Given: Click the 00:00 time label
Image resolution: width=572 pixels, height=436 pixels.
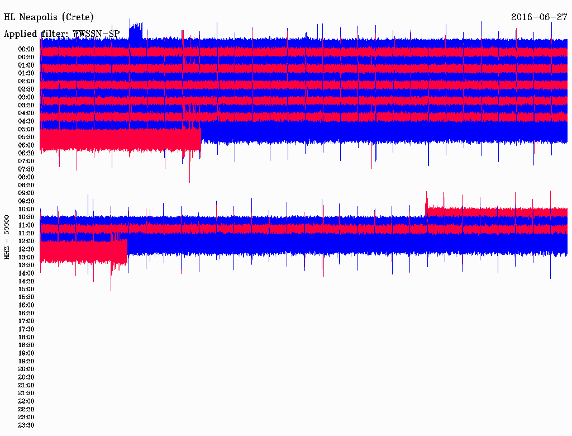Looking at the screenshot, I should click(26, 49).
